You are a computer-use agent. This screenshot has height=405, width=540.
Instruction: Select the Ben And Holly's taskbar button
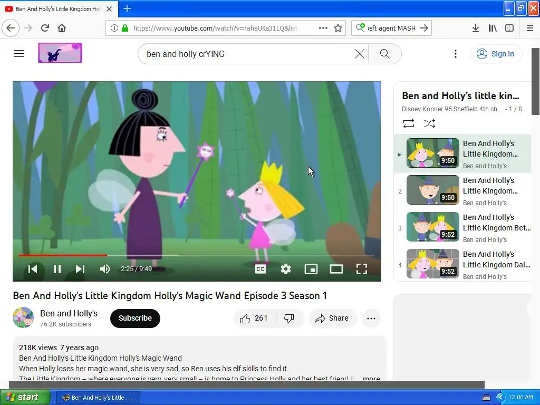tap(98, 398)
